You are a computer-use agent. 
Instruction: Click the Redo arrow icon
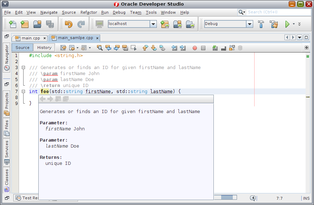pyautogui.click(x=81, y=24)
